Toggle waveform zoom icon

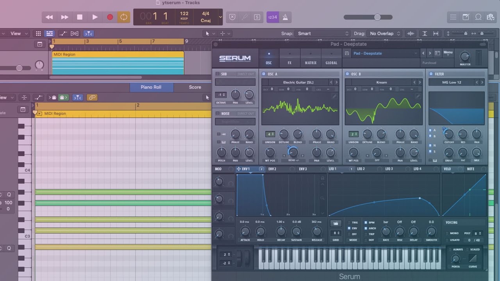point(411,34)
